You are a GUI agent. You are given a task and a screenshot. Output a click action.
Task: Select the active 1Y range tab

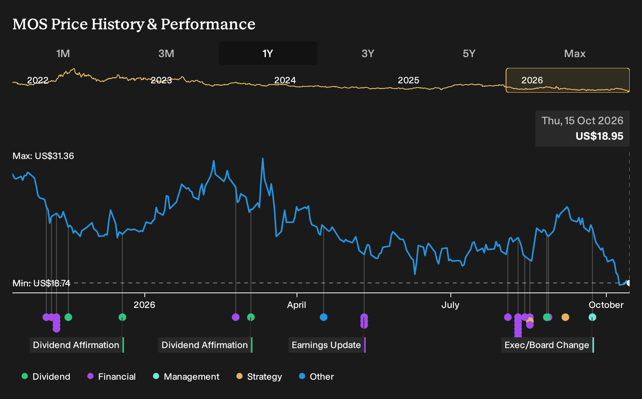268,53
